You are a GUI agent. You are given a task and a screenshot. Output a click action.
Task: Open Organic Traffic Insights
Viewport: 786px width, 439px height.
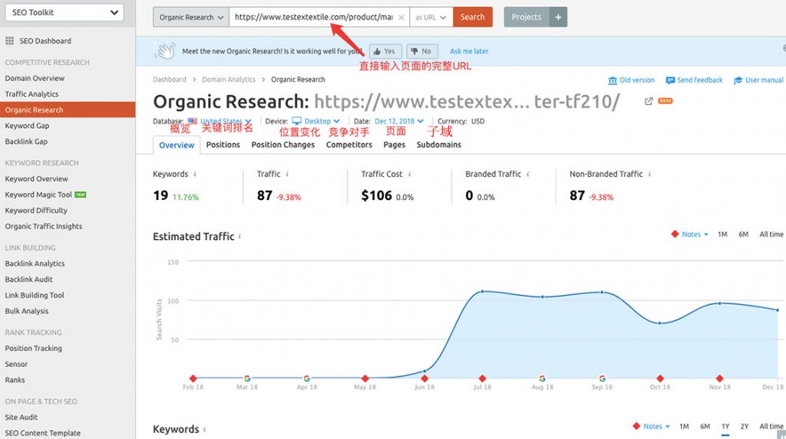pyautogui.click(x=44, y=226)
